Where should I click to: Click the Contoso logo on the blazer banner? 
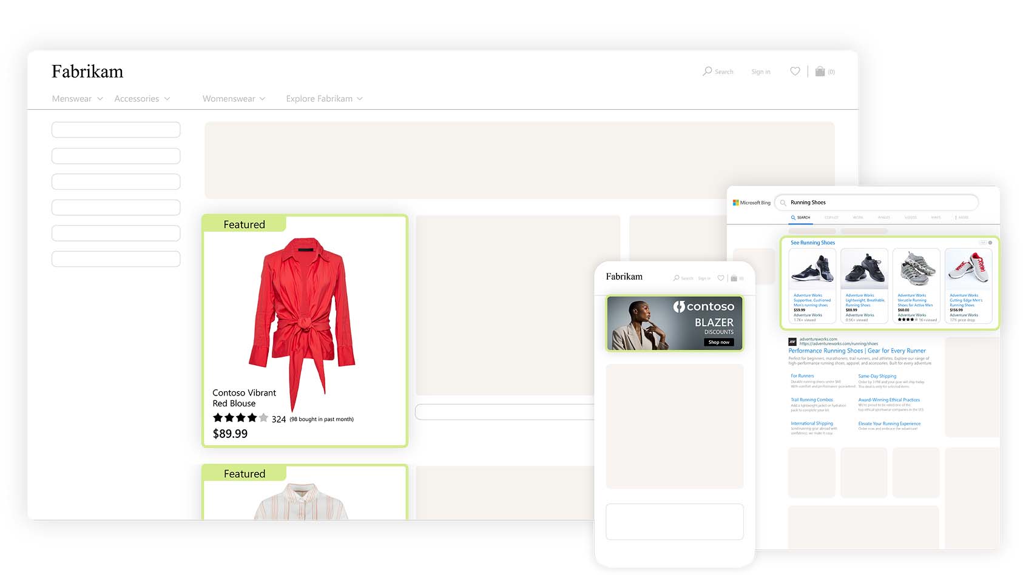click(704, 307)
